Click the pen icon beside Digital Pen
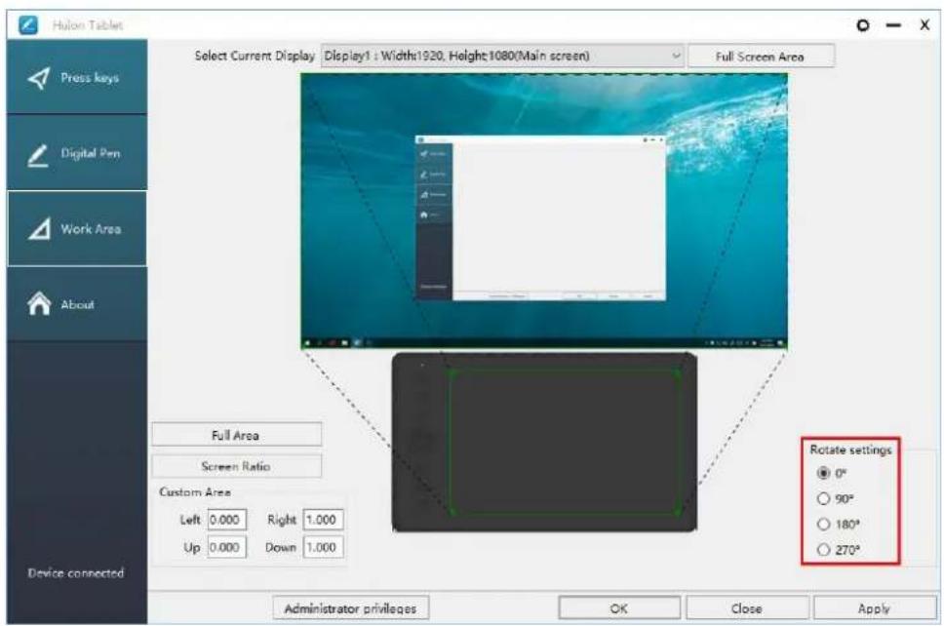The image size is (944, 626). [x=38, y=155]
